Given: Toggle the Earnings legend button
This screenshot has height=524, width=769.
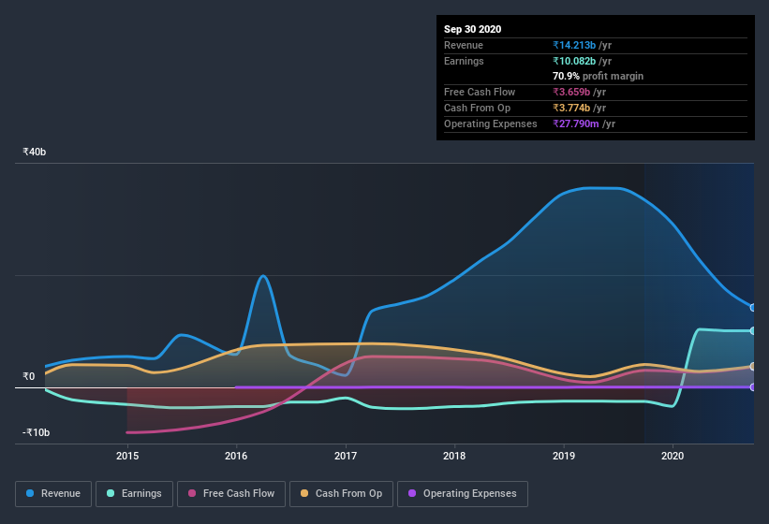Looking at the screenshot, I should pyautogui.click(x=134, y=494).
